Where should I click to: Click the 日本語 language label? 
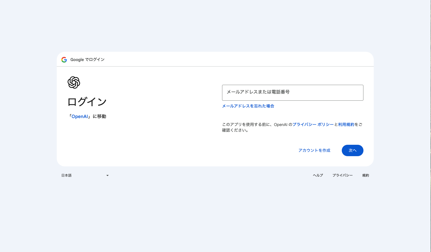[x=66, y=175]
